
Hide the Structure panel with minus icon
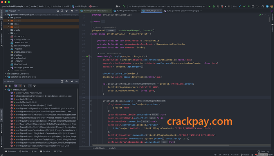point(76,81)
